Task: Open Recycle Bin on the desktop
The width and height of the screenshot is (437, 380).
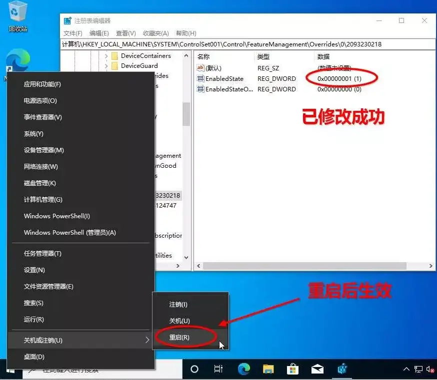Action: coord(17,15)
